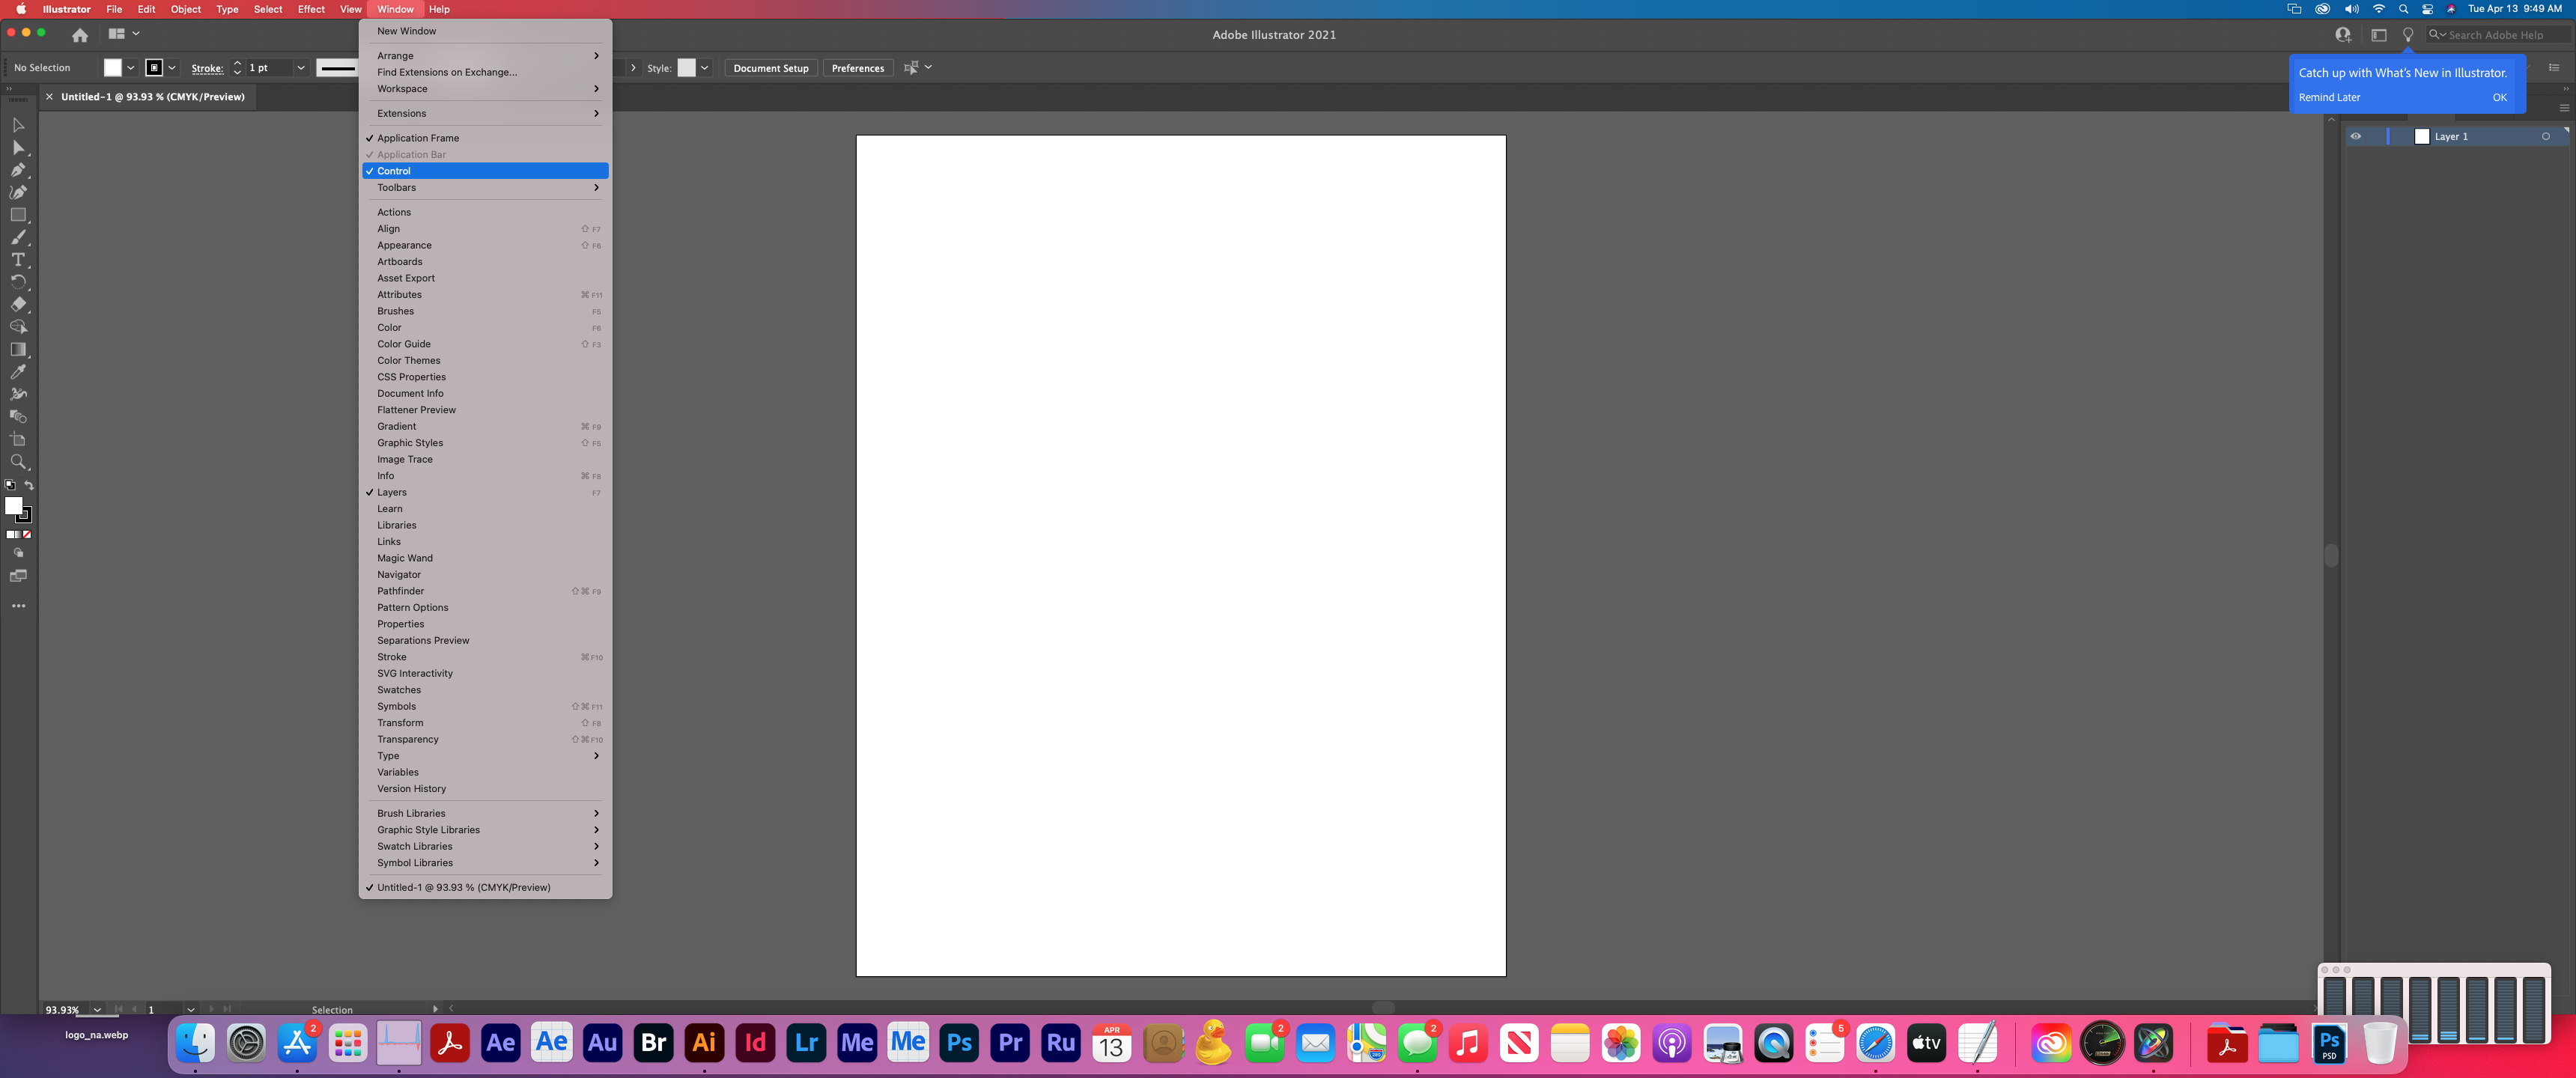Select the Type tool
The width and height of the screenshot is (2576, 1078).
pyautogui.click(x=18, y=260)
